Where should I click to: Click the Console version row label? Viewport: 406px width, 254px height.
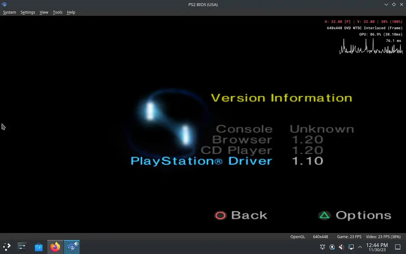pyautogui.click(x=244, y=129)
